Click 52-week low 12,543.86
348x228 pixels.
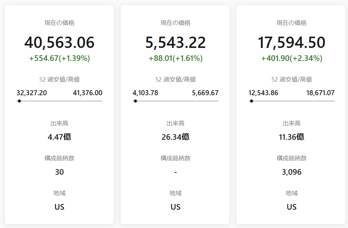pyautogui.click(x=263, y=93)
